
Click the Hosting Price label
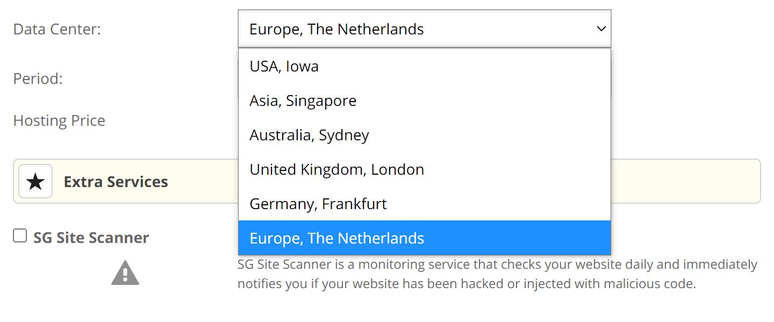tap(59, 120)
